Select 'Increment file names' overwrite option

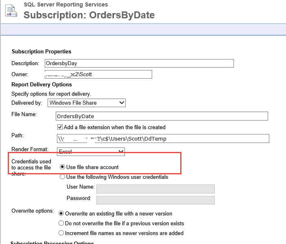pyautogui.click(x=61, y=233)
